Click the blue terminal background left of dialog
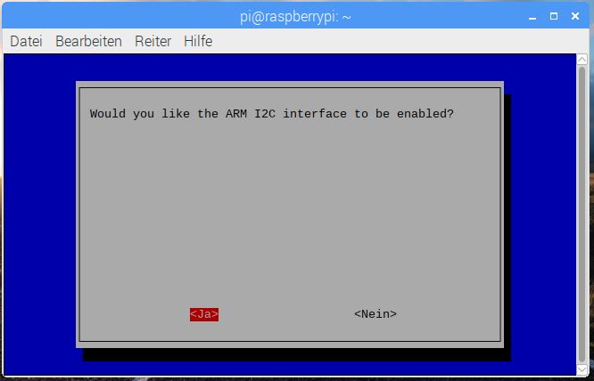 pyautogui.click(x=40, y=214)
